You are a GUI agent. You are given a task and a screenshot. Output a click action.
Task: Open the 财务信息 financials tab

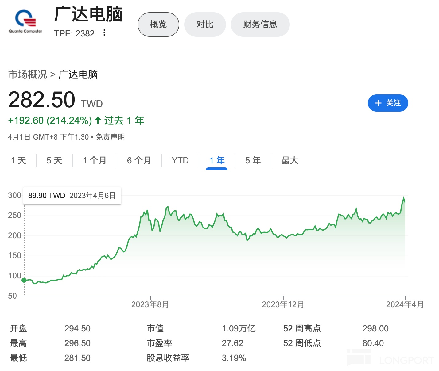(x=260, y=25)
